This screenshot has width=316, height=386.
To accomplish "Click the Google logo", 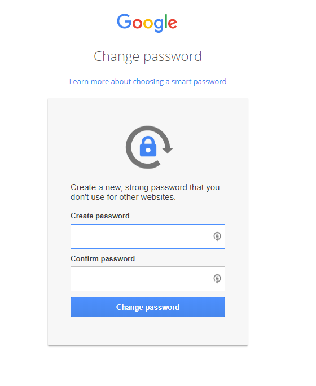I will (x=147, y=23).
